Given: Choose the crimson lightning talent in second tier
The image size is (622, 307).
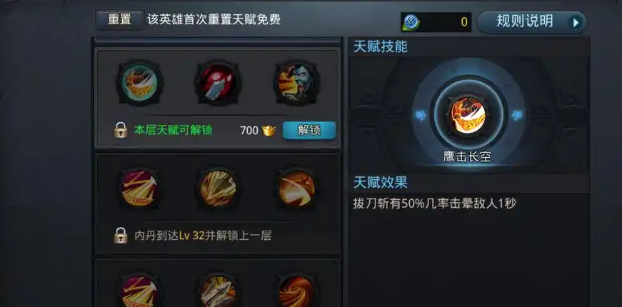Looking at the screenshot, I should pyautogui.click(x=139, y=188).
